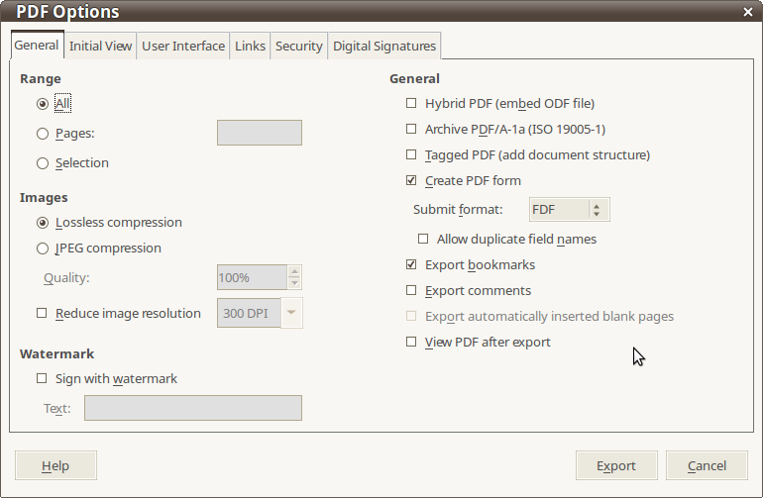The height and width of the screenshot is (498, 763).
Task: Open the Submit format FDF dropdown
Action: click(570, 210)
